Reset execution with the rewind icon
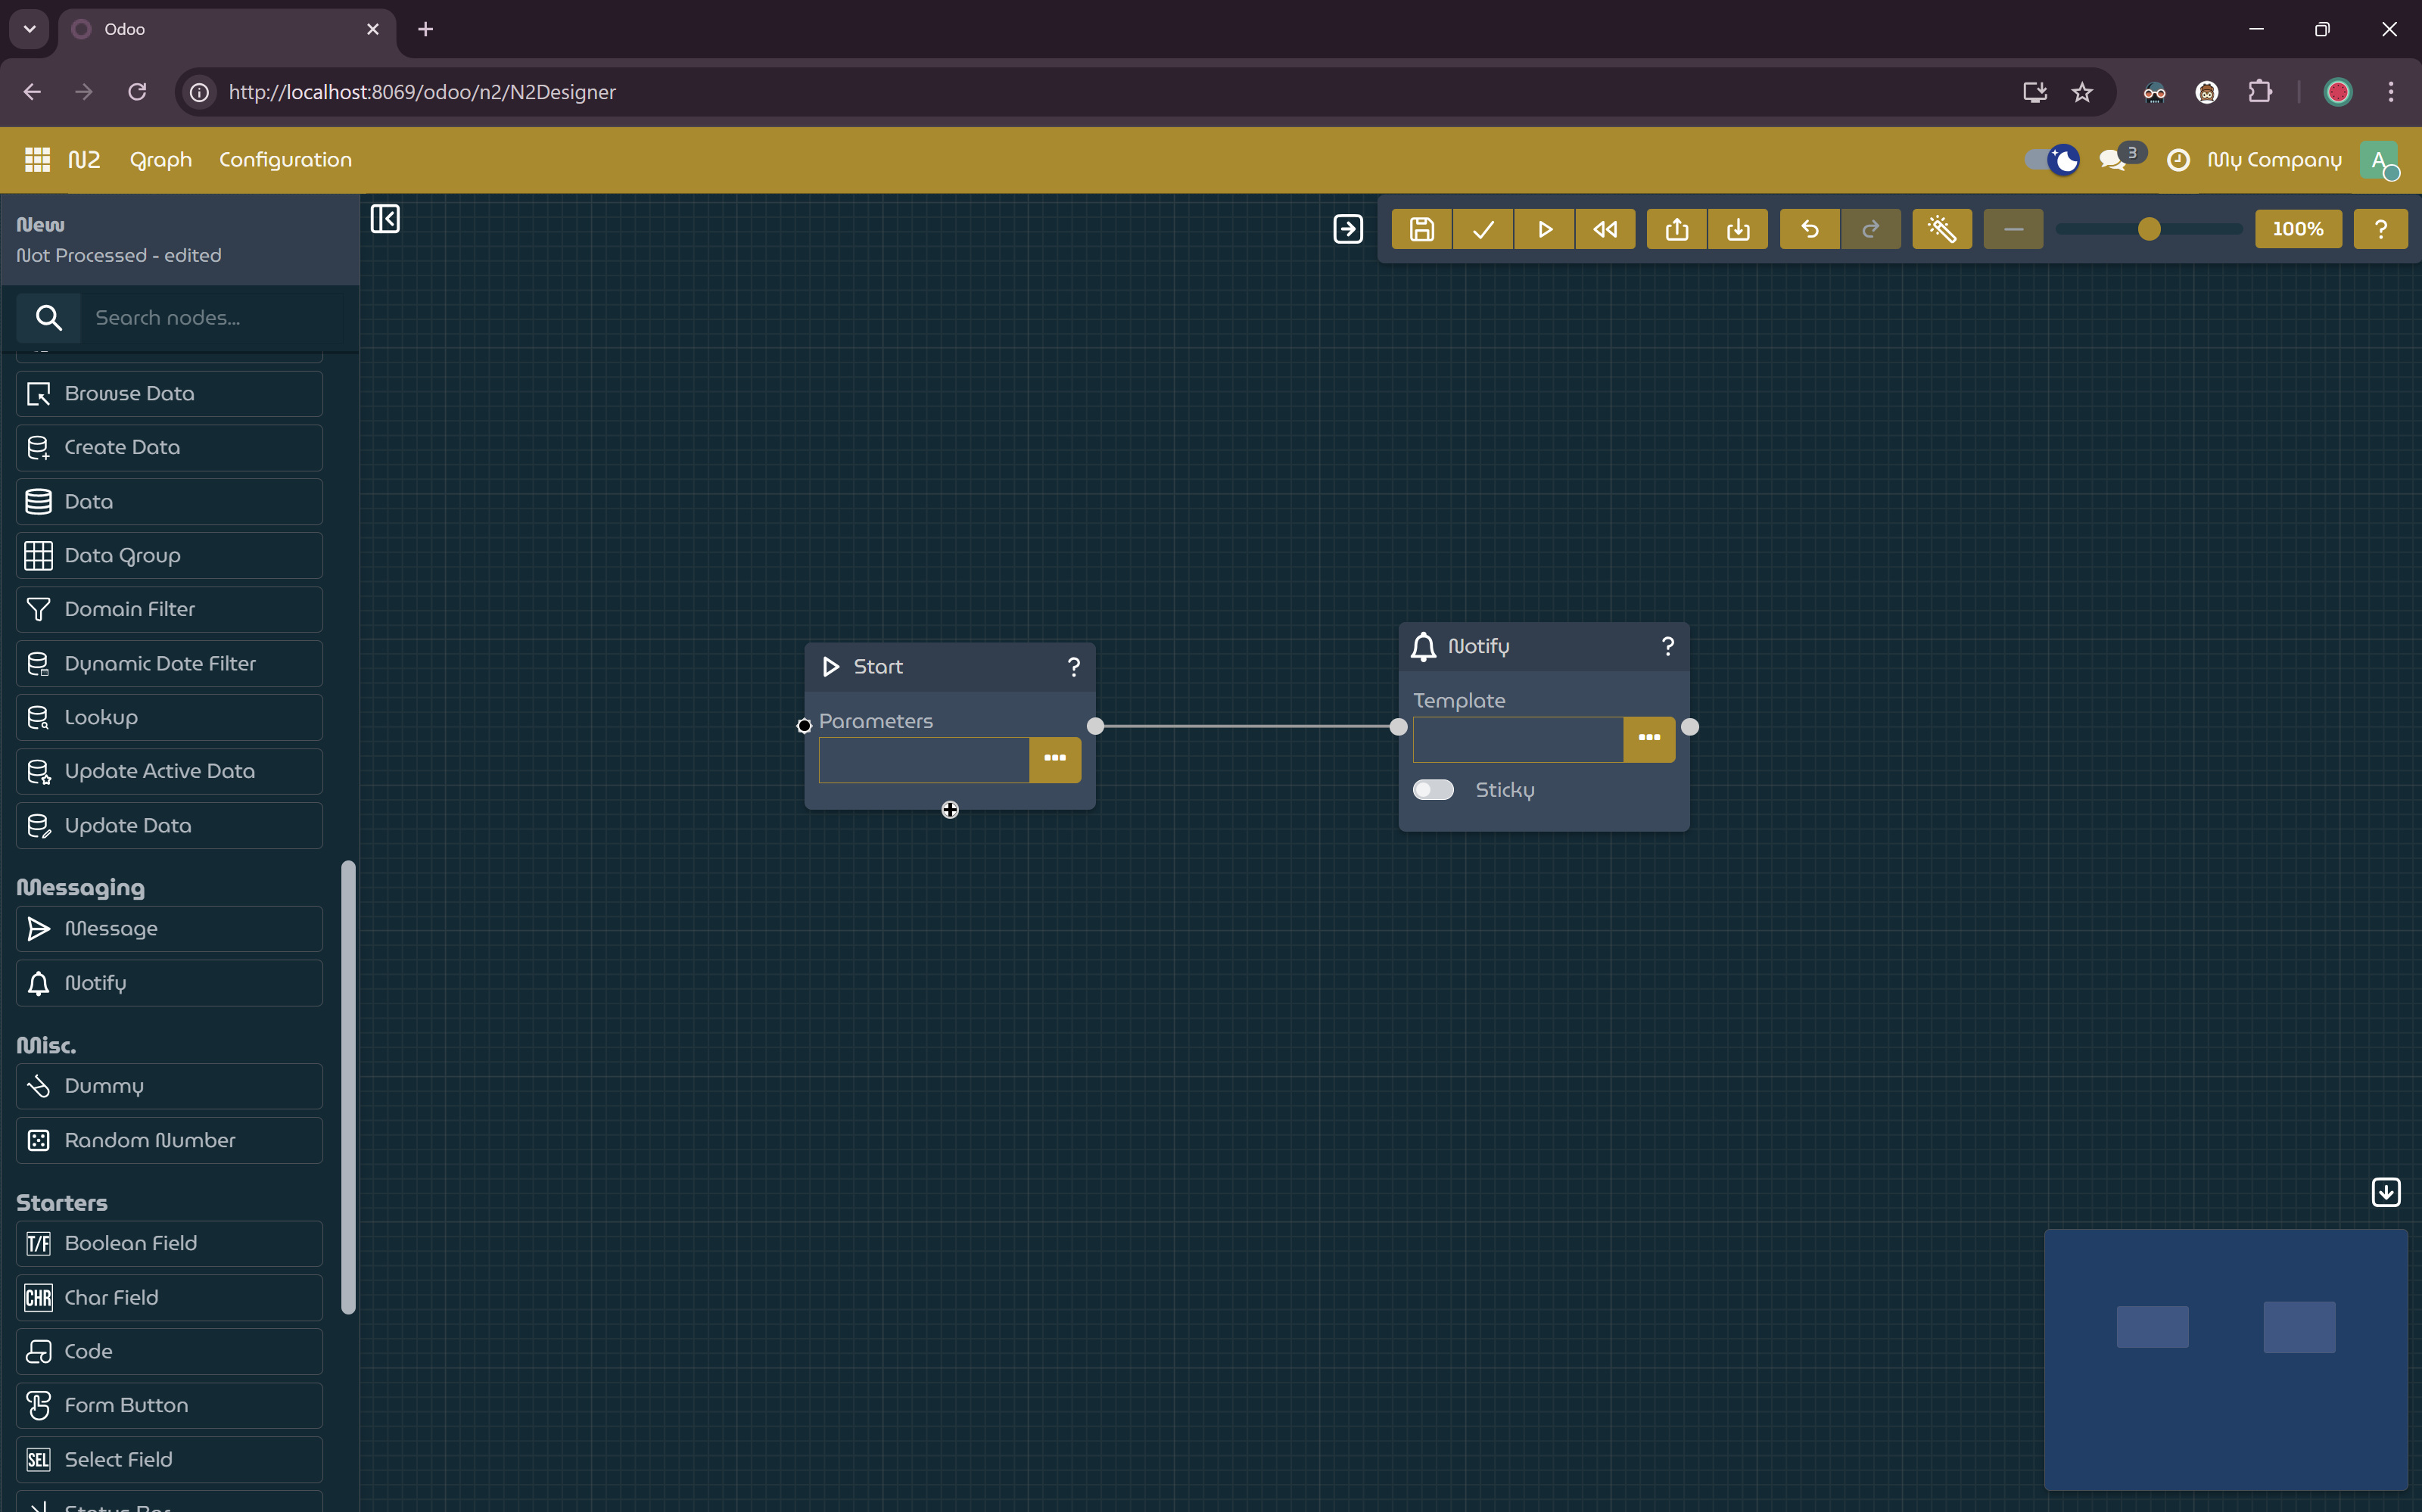 [x=1605, y=229]
